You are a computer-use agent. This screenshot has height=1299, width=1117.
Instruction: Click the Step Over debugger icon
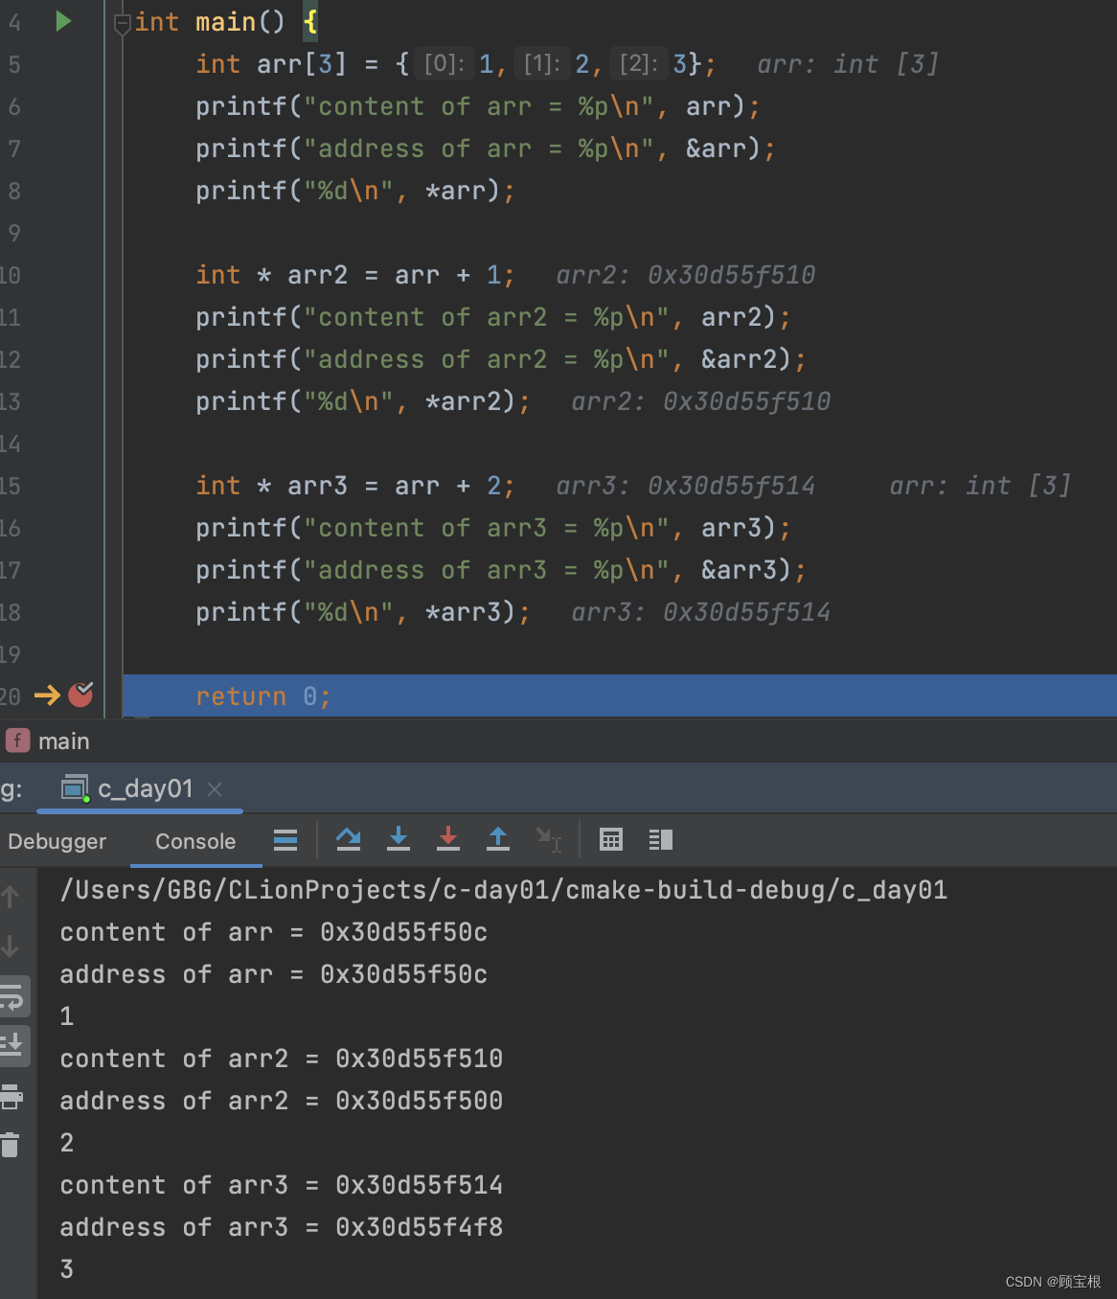coord(348,840)
